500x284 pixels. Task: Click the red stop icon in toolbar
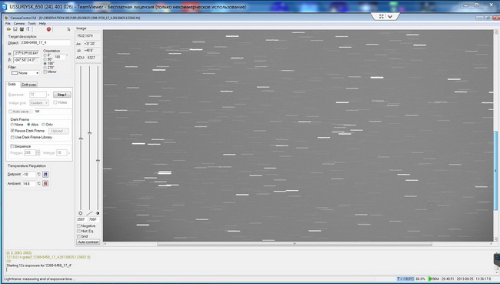coord(48,29)
